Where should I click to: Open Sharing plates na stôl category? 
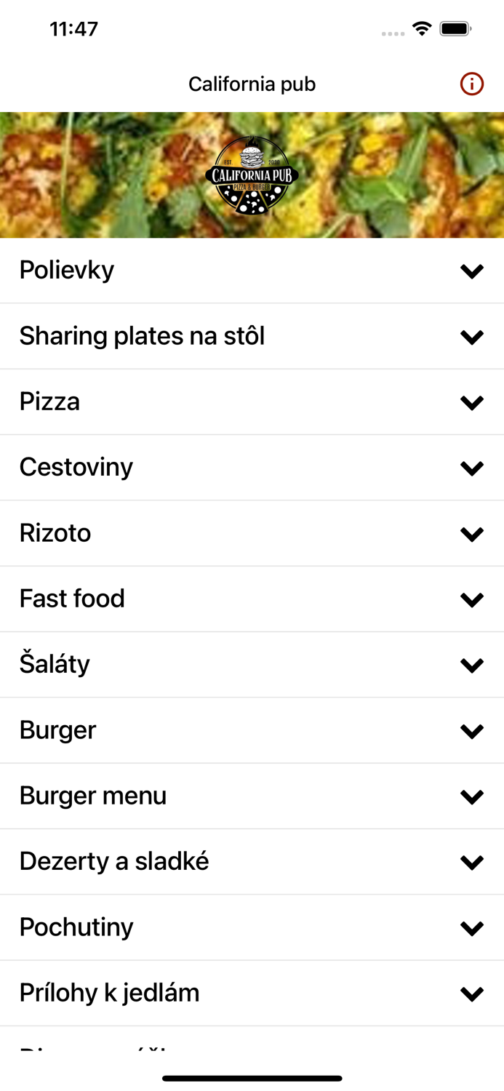click(142, 336)
